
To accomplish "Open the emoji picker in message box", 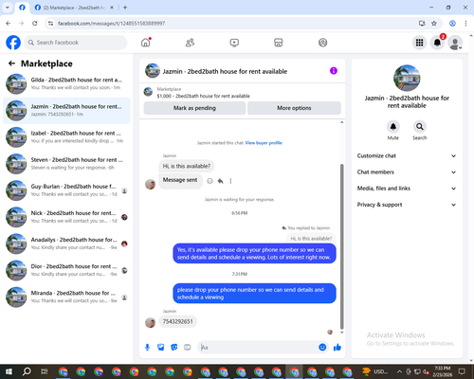I will coord(322,348).
